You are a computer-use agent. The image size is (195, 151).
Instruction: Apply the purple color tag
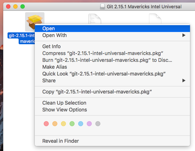click(x=89, y=124)
